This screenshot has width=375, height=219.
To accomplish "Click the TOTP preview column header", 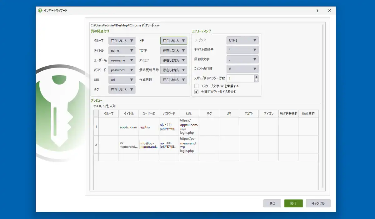I will 249,114.
